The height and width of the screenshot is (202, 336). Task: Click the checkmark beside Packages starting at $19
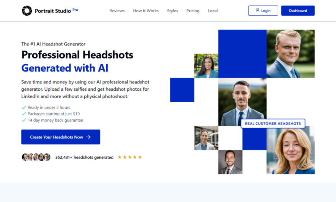24,114
